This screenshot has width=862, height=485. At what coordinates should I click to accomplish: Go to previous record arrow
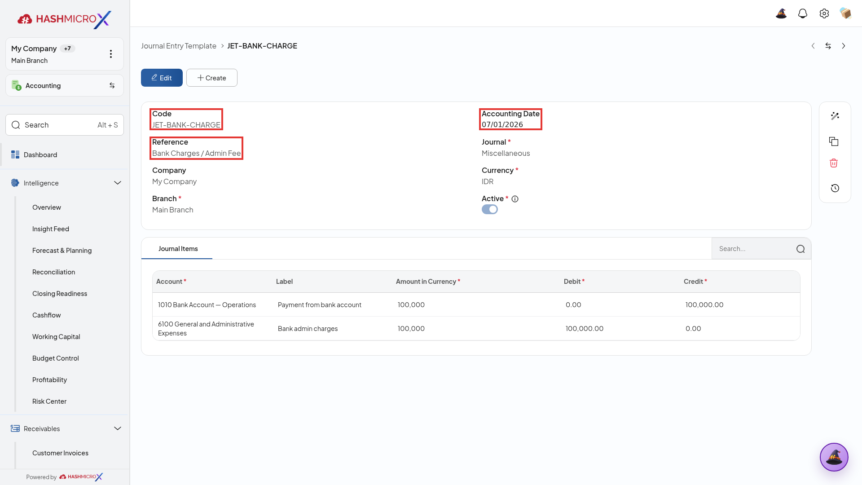(x=813, y=46)
